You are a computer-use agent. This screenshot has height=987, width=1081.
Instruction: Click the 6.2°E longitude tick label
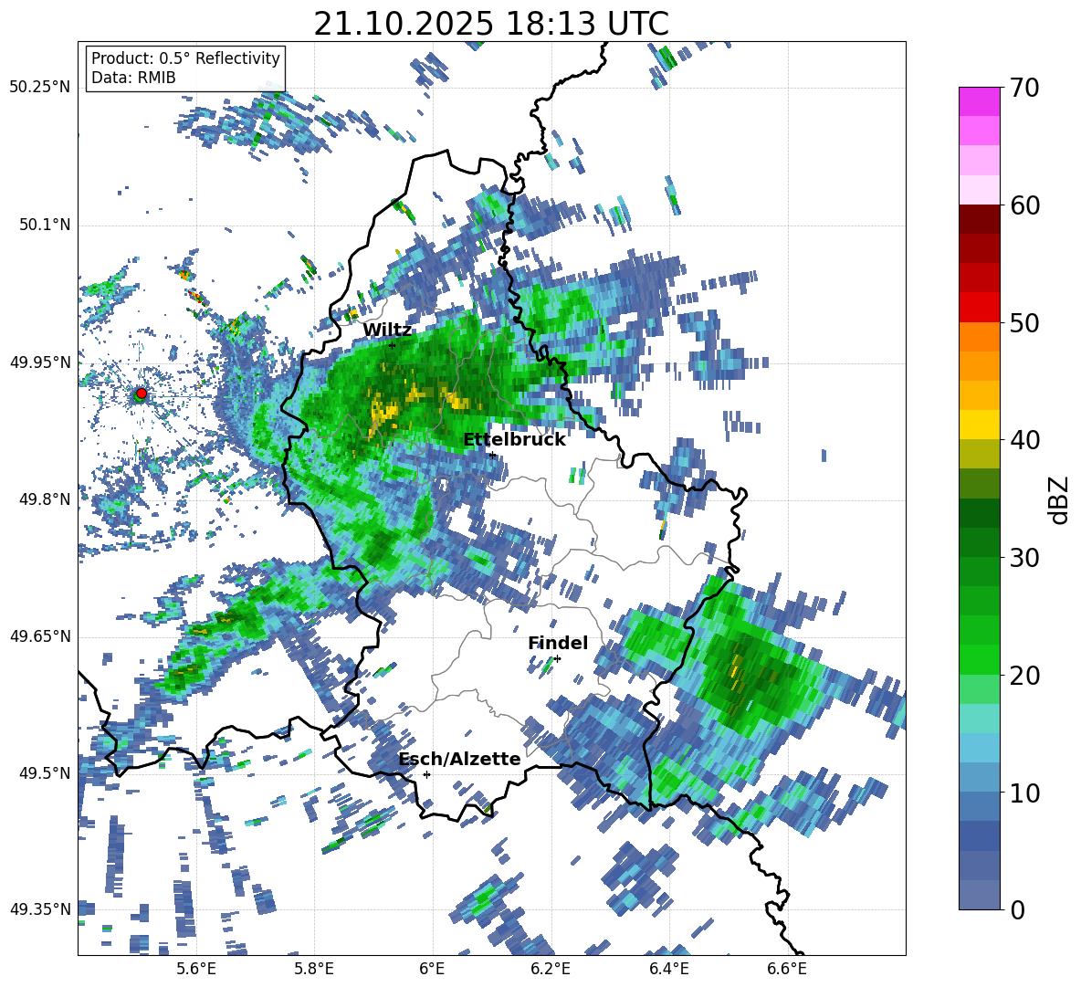551,969
